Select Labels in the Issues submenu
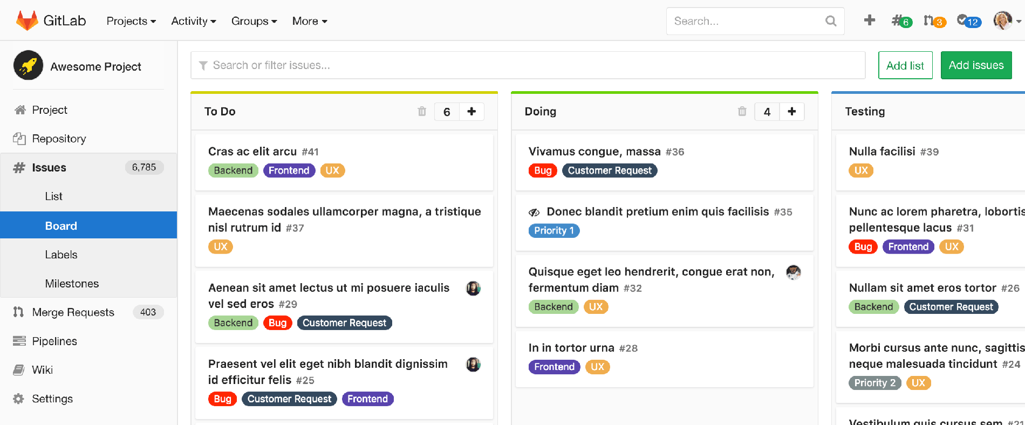Screen dimensions: 1025x425 point(61,255)
